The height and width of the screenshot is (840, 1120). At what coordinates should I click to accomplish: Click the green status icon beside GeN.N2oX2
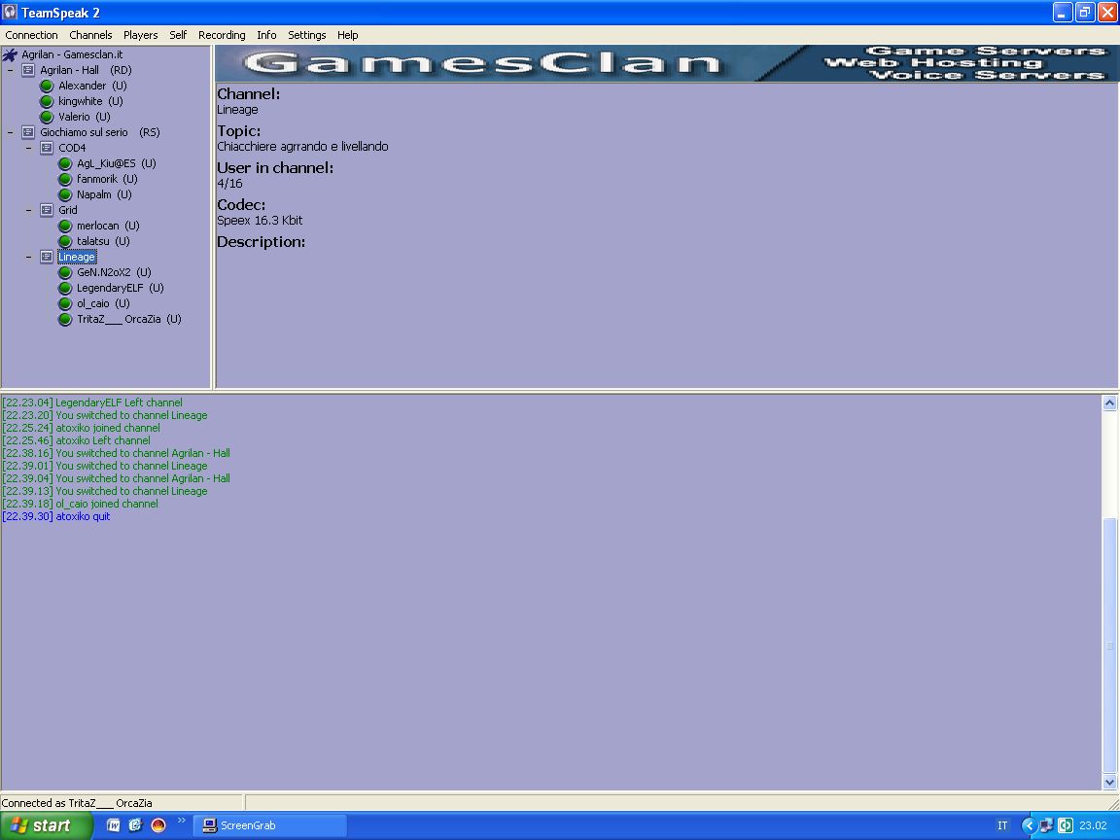point(65,272)
